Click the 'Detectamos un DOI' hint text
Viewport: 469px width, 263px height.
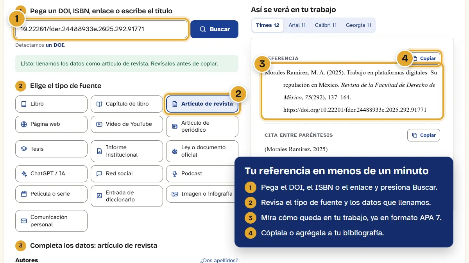[40, 45]
